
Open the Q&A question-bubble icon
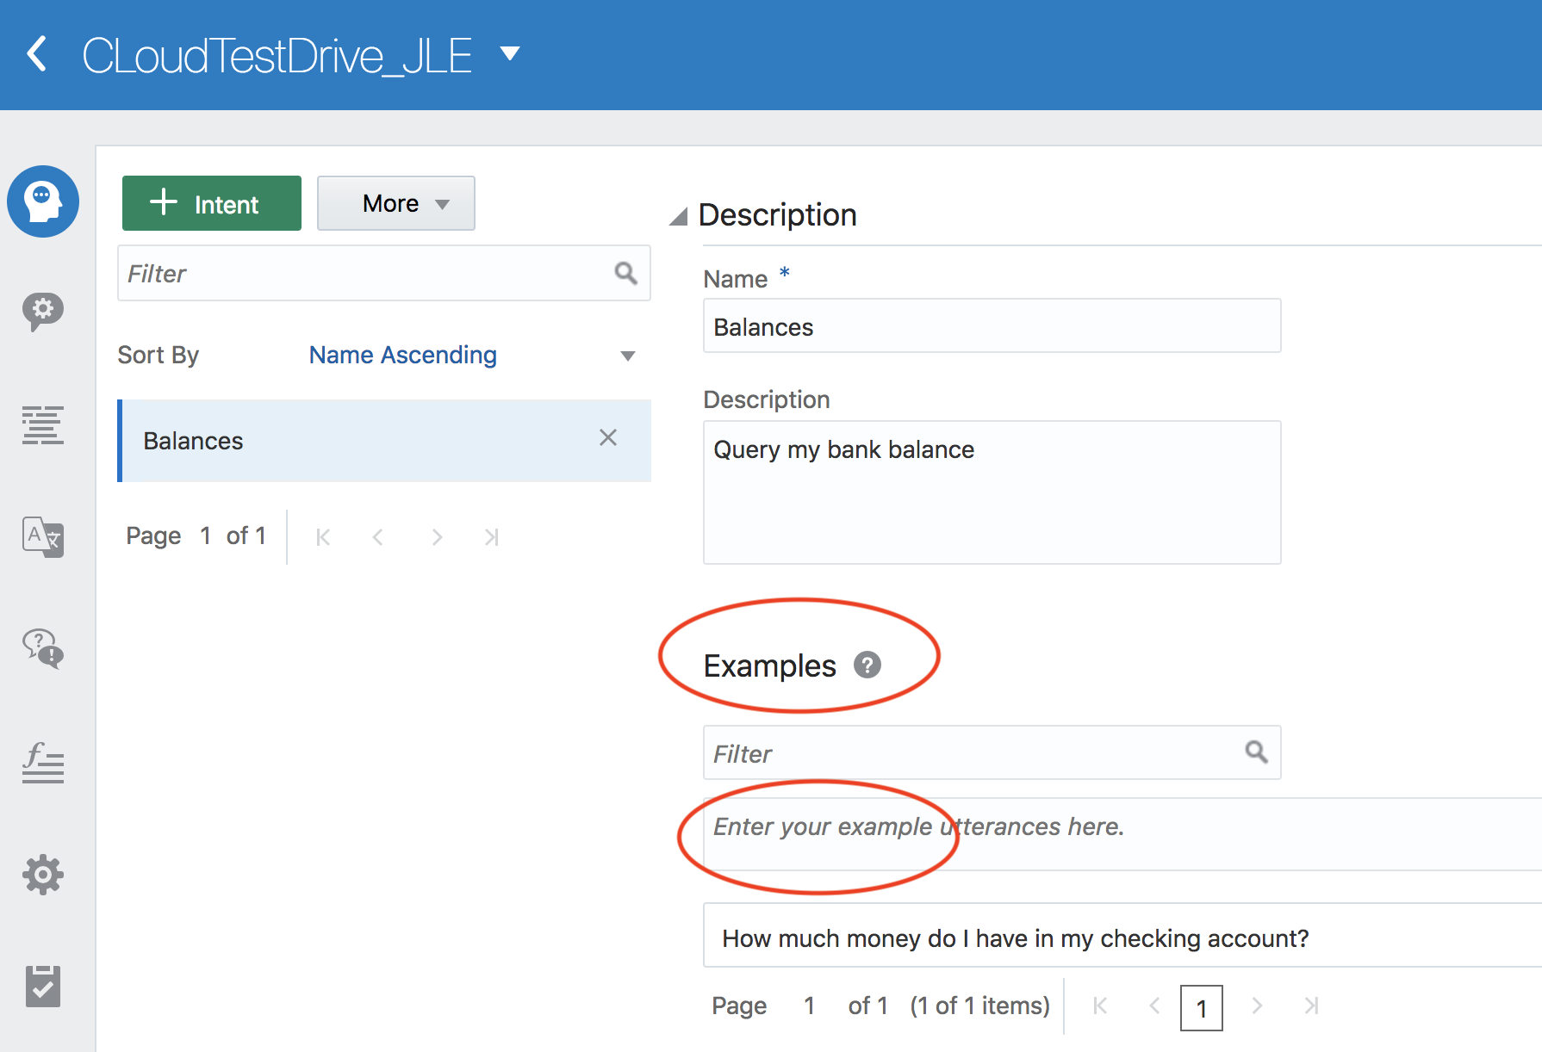click(x=43, y=648)
